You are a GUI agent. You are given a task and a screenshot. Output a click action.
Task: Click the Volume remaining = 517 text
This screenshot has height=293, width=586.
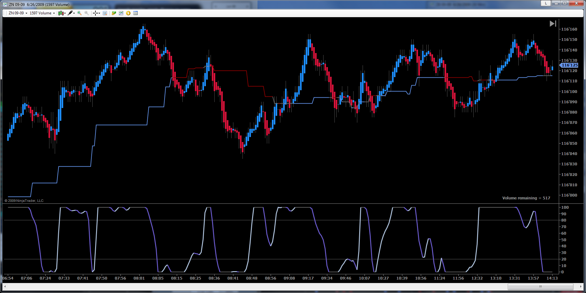click(x=526, y=198)
